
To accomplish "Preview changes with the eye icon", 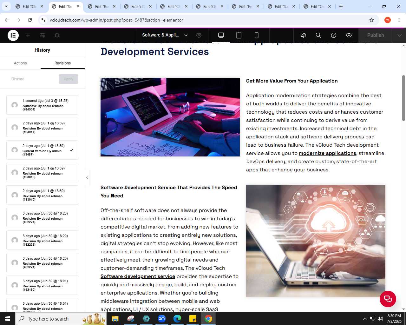I will [x=349, y=35].
